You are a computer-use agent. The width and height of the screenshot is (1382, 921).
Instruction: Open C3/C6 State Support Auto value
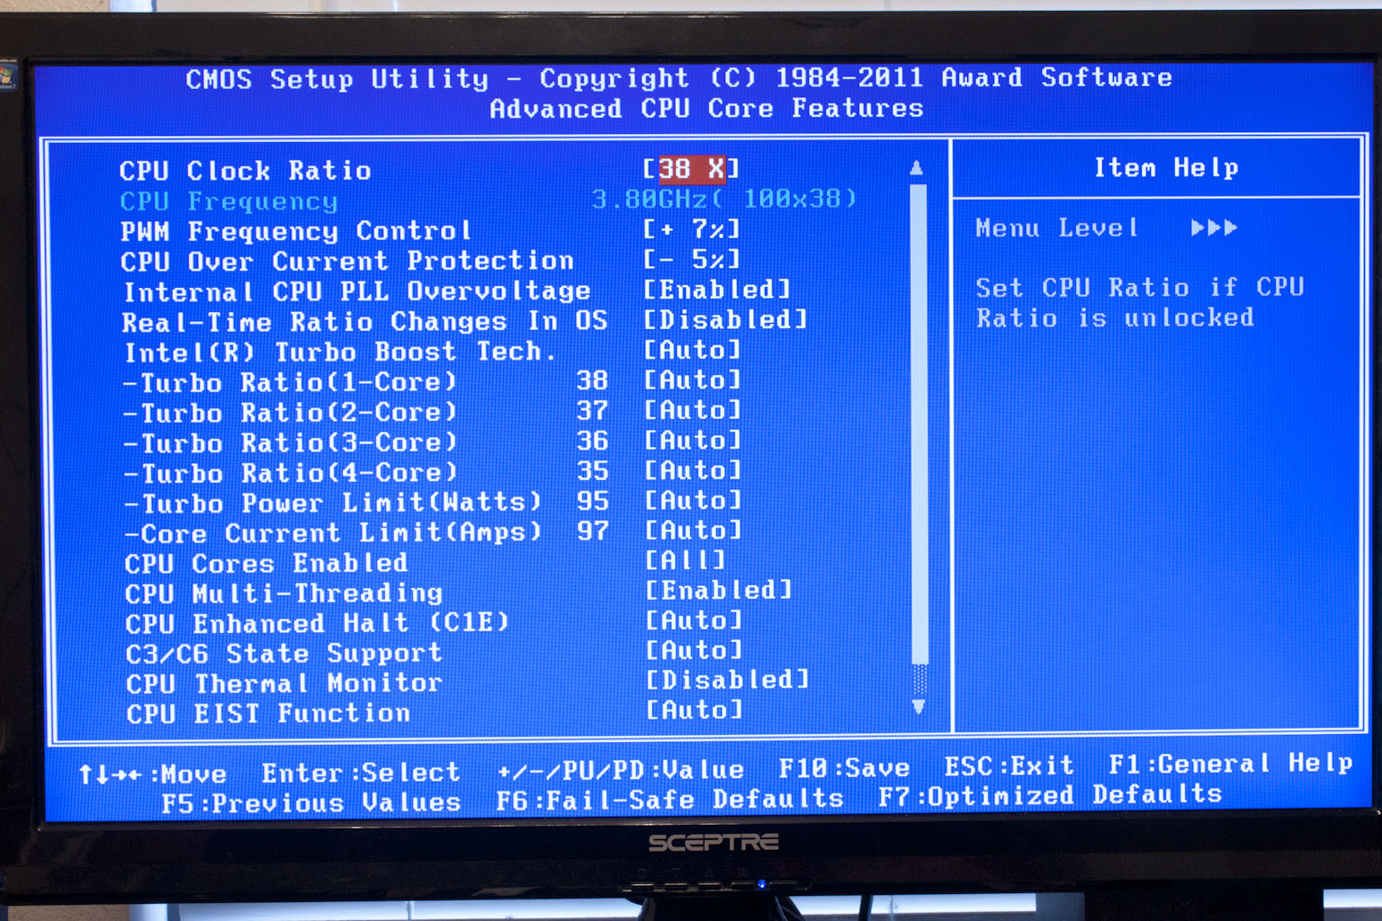click(x=693, y=650)
